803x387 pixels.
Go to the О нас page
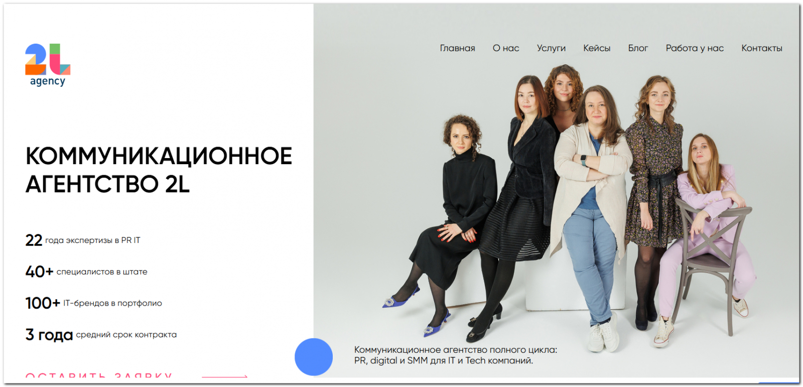pyautogui.click(x=506, y=48)
